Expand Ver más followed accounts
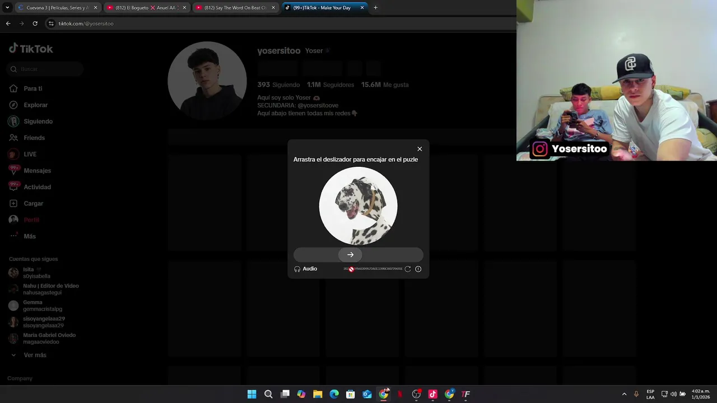The height and width of the screenshot is (403, 717). point(35,355)
